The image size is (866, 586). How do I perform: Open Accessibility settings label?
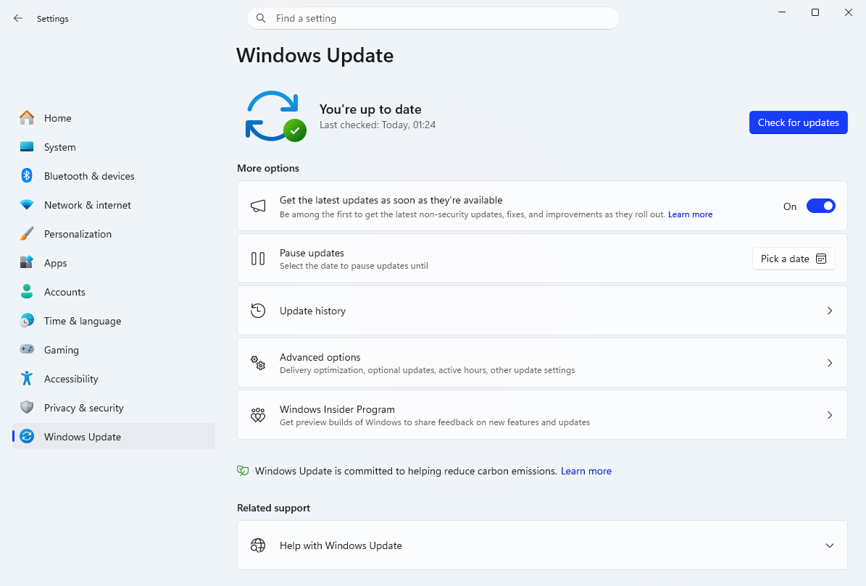tap(71, 379)
